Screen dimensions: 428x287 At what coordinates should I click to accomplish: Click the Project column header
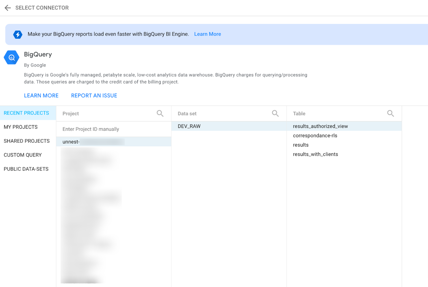[x=71, y=113]
